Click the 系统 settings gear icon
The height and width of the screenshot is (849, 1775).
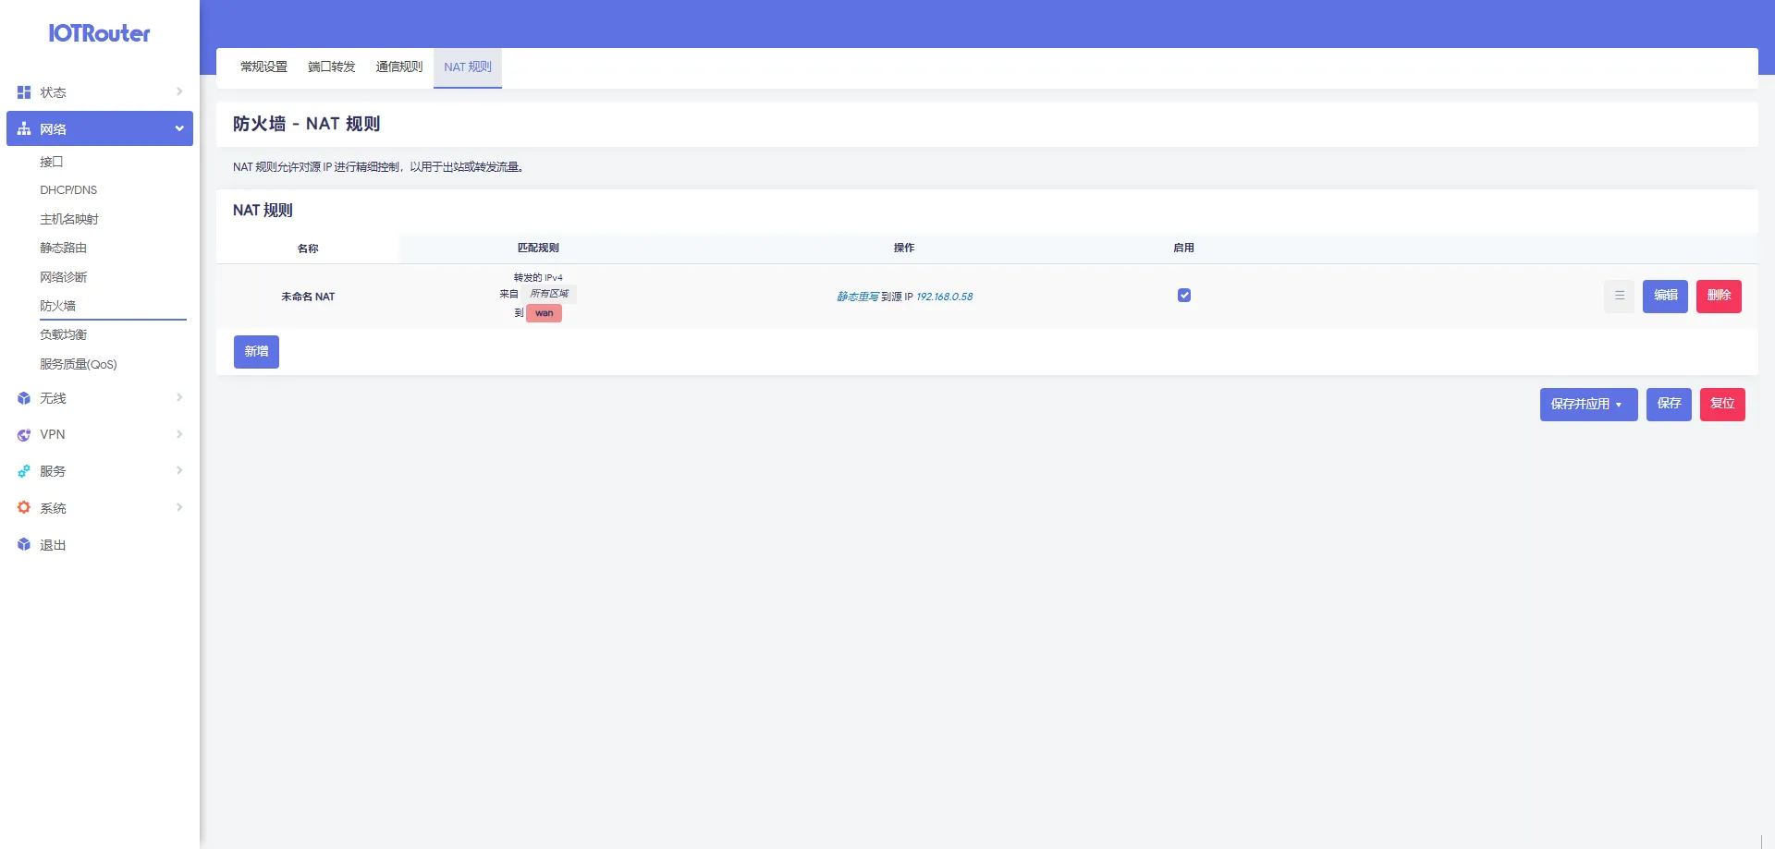[24, 508]
